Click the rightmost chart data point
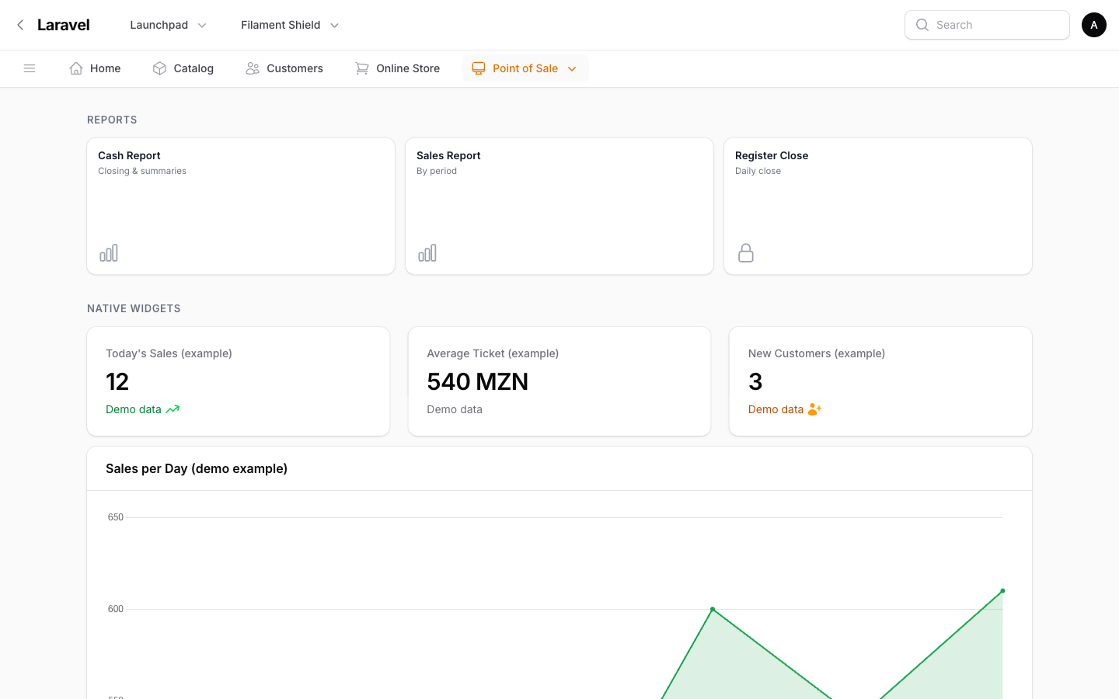The width and height of the screenshot is (1119, 699). (1002, 591)
